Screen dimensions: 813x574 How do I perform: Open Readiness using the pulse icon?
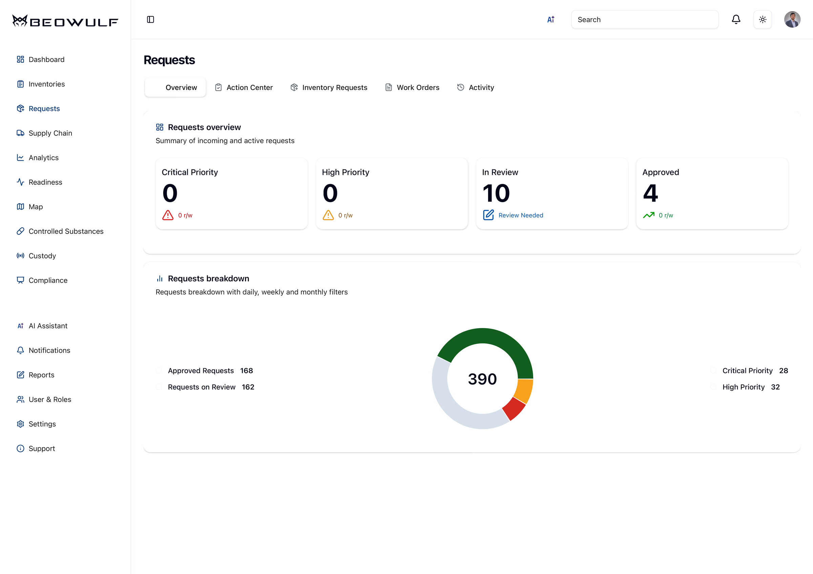(x=46, y=182)
